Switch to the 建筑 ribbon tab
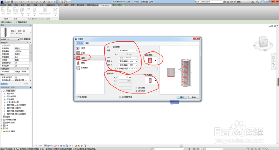This screenshot has height=150, width=279. (9, 5)
